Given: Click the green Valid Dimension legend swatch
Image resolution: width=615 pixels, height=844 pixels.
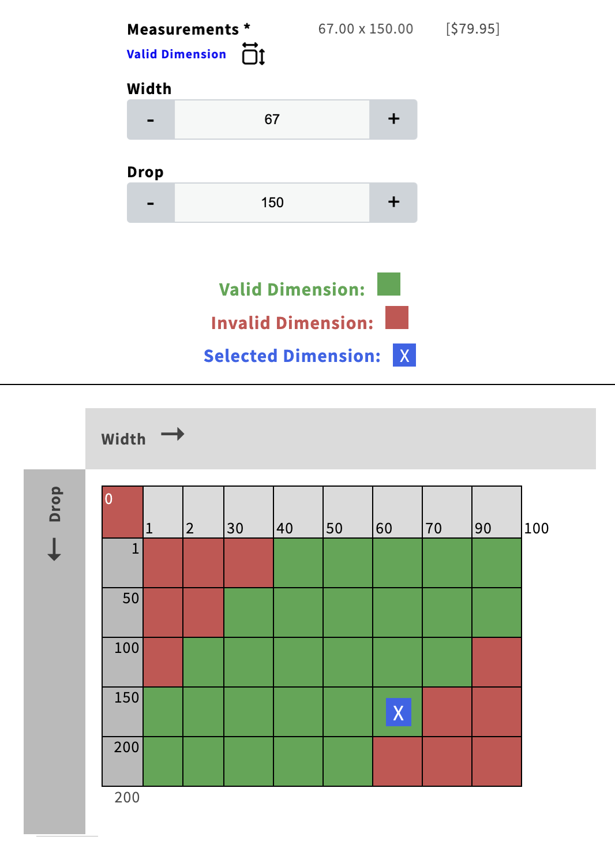Looking at the screenshot, I should [x=389, y=284].
